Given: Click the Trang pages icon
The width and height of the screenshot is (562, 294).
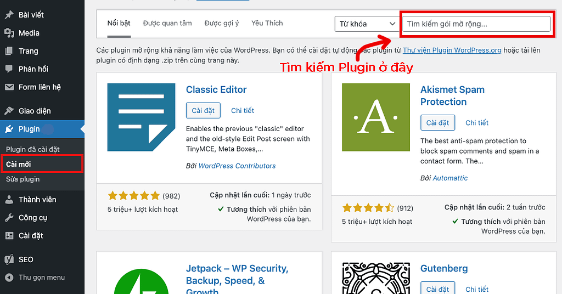Looking at the screenshot, I should (9, 51).
